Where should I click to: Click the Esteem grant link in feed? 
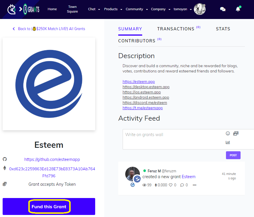point(189,177)
